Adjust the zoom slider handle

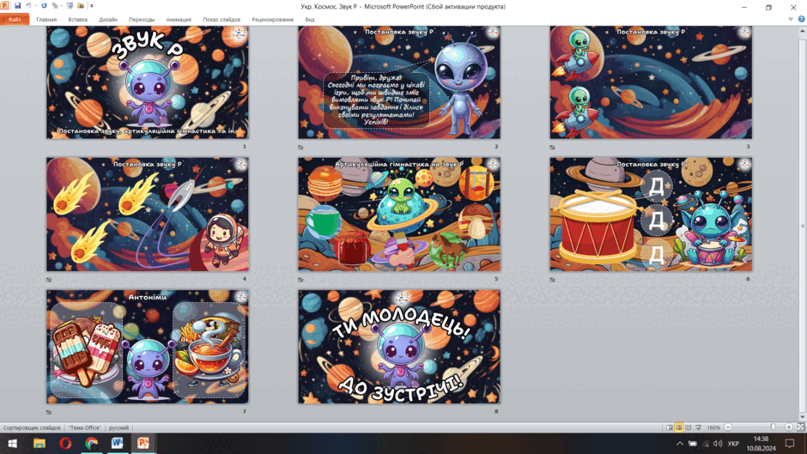click(773, 427)
